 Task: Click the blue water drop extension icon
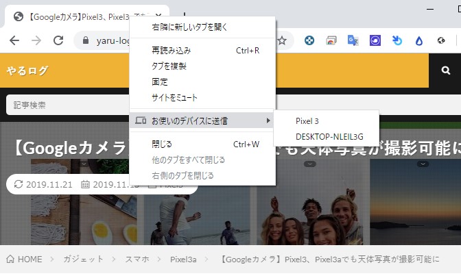pos(419,41)
